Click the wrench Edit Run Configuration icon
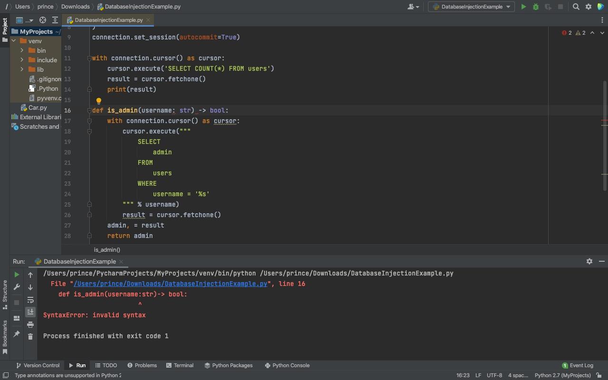The height and width of the screenshot is (380, 608). coord(17,287)
